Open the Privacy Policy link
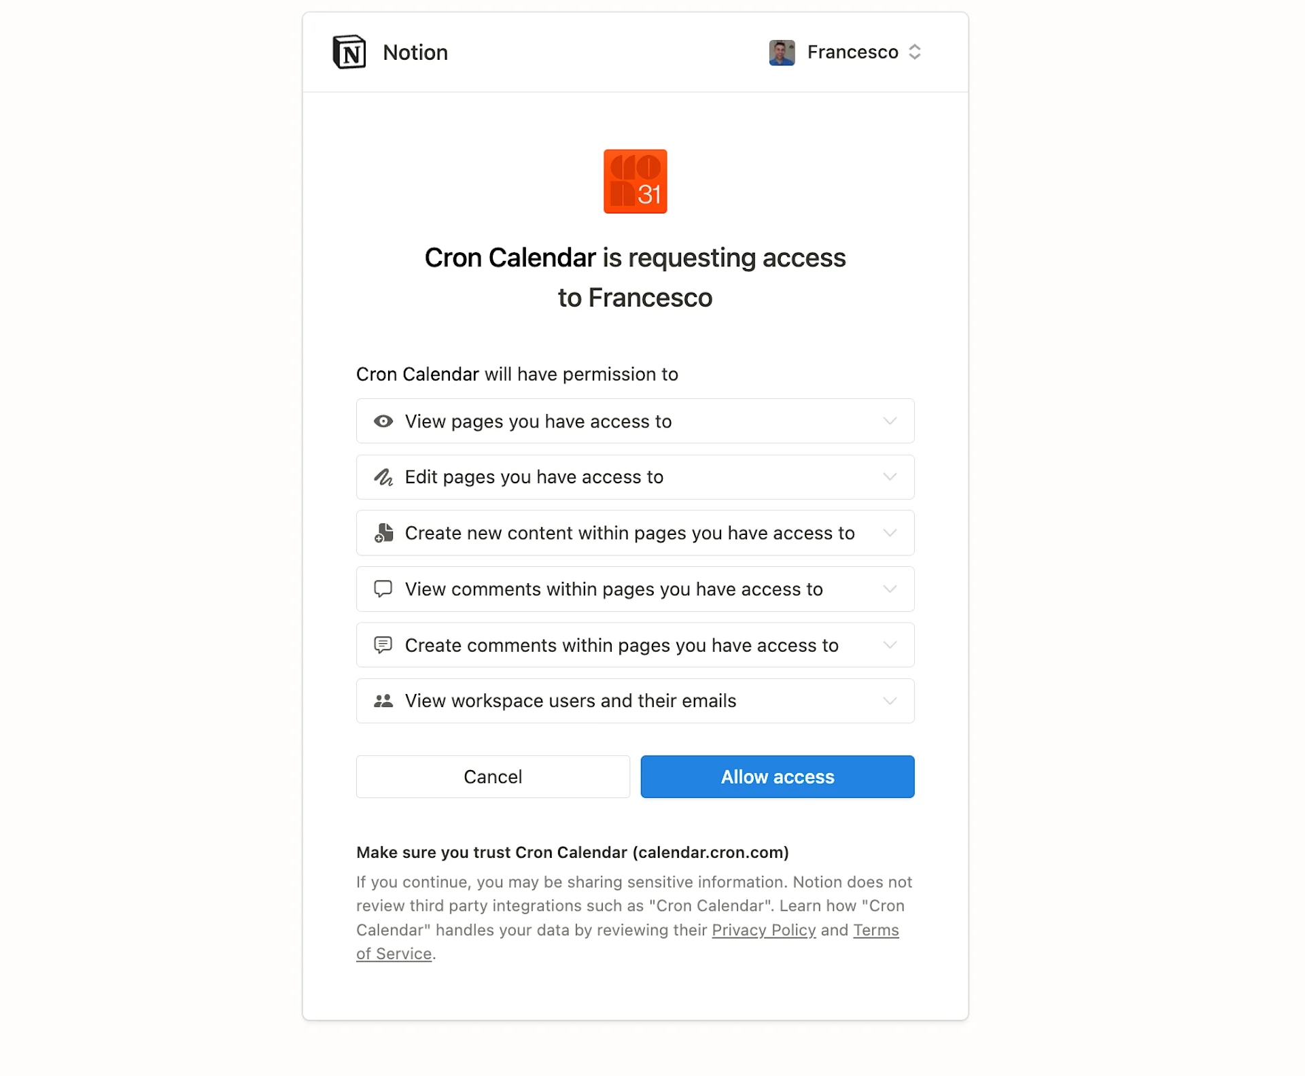The width and height of the screenshot is (1305, 1076). pyautogui.click(x=763, y=930)
